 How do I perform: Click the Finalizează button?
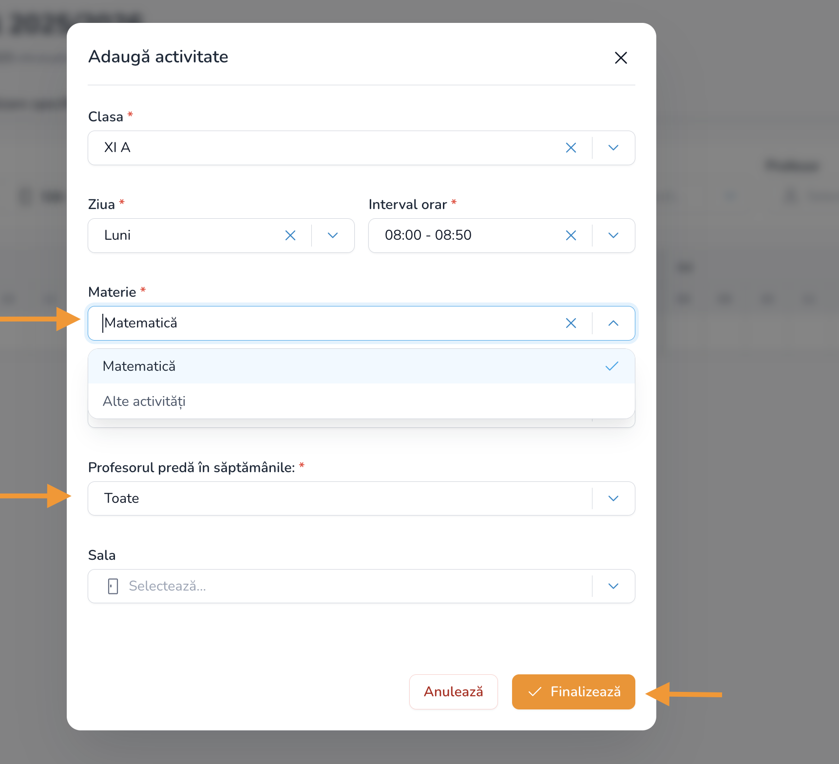coord(573,692)
